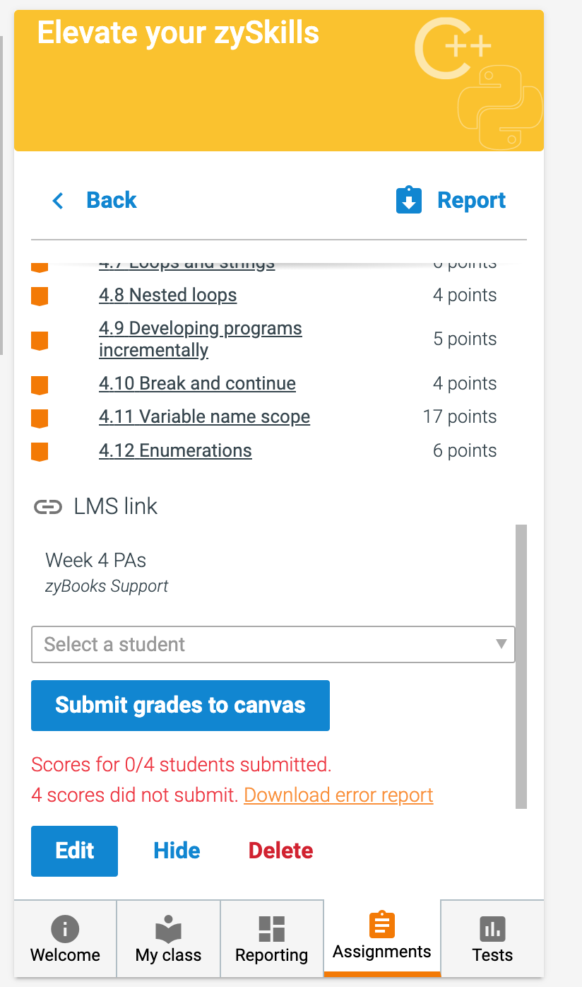Click the LMS link chain icon
The width and height of the screenshot is (582, 987).
point(47,506)
